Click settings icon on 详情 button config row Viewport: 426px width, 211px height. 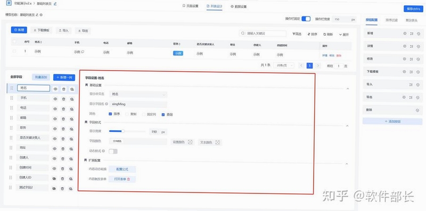pos(405,46)
